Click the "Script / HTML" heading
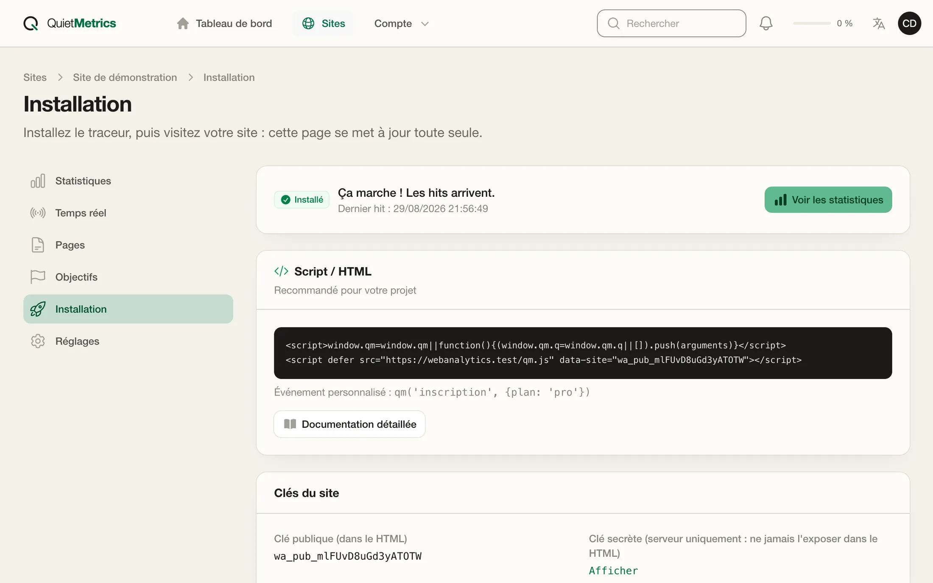The height and width of the screenshot is (583, 933). 332,271
